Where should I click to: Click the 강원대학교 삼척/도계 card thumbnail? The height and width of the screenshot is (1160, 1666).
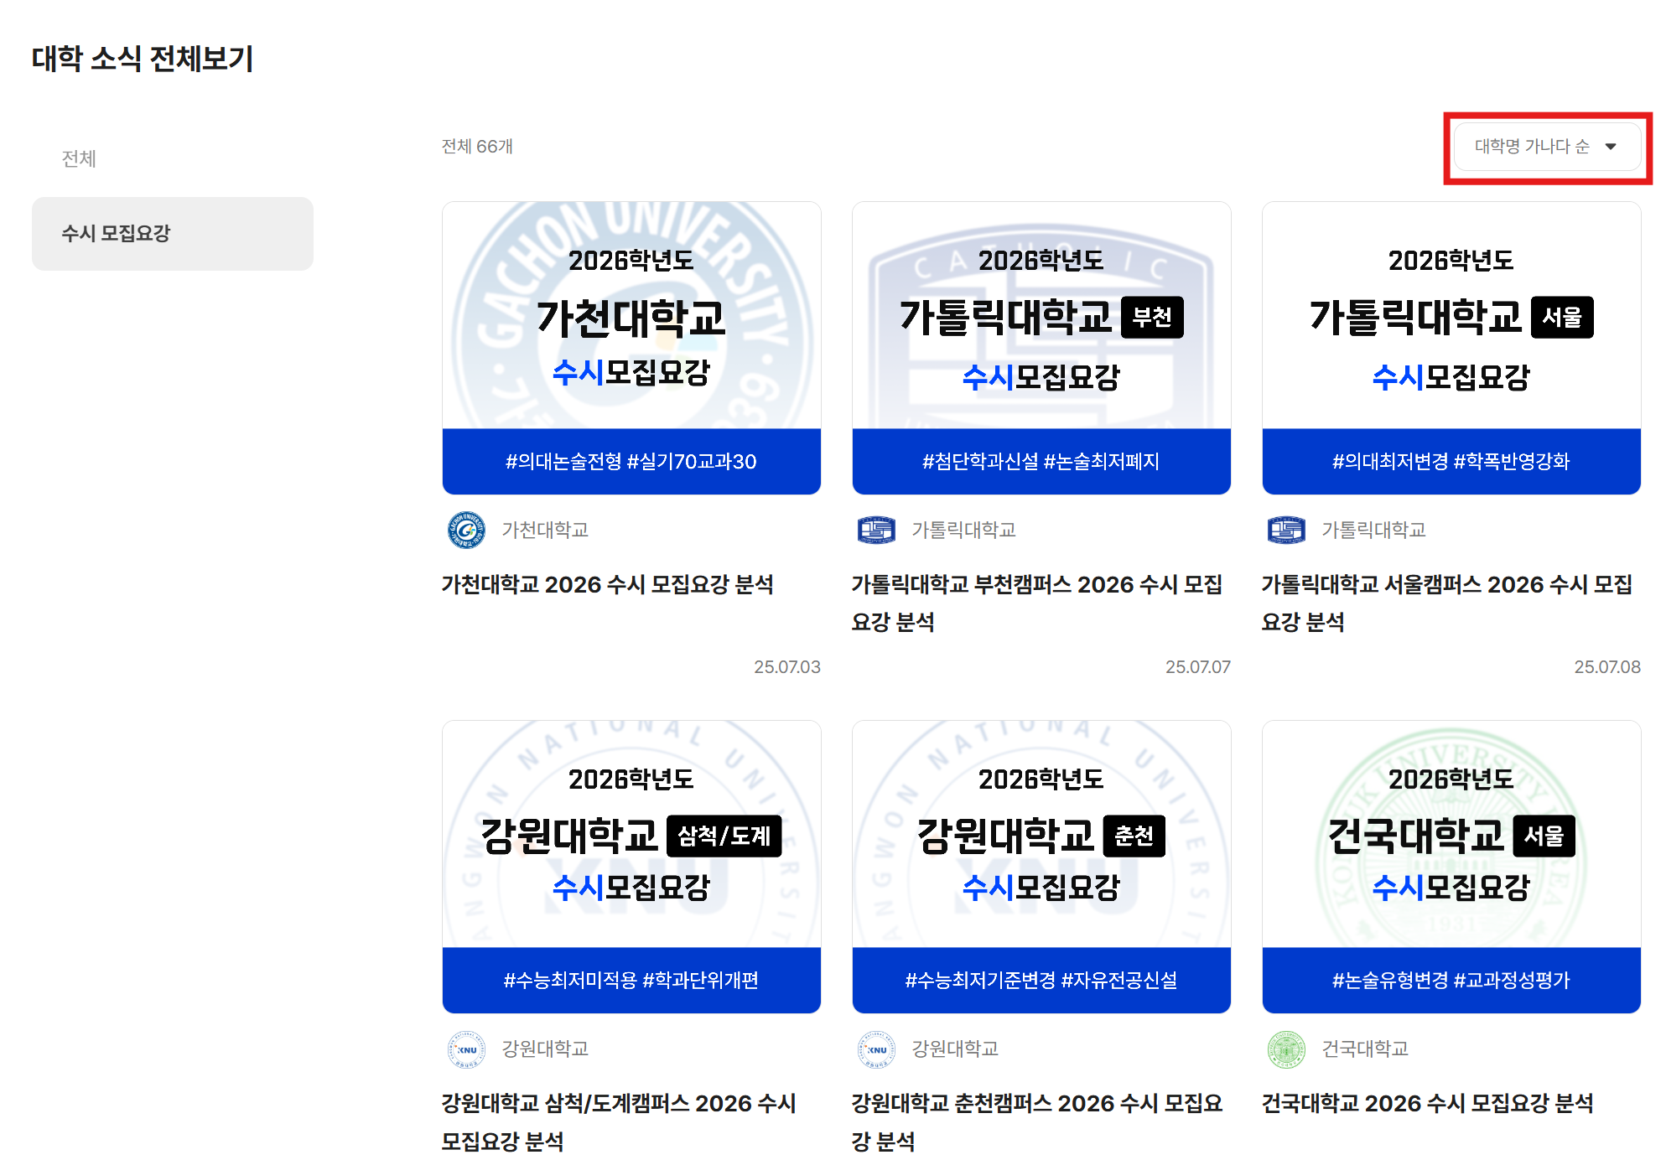pyautogui.click(x=631, y=866)
